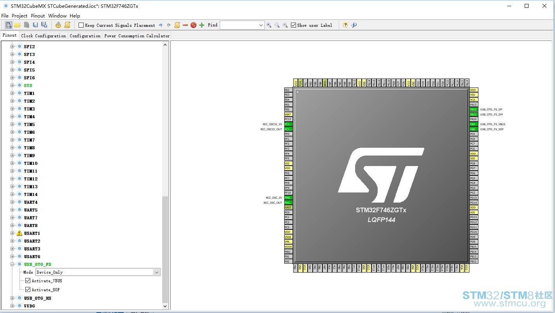Enable Keep Current Signals Placement checkbox
Viewport: 555px width, 313px height.
(81, 25)
